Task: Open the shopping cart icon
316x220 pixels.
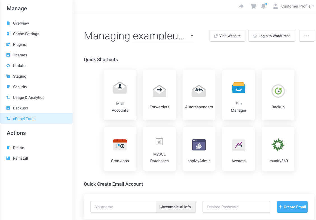Action: pyautogui.click(x=253, y=6)
